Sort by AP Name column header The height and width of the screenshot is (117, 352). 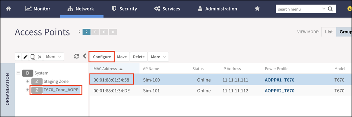(x=151, y=69)
